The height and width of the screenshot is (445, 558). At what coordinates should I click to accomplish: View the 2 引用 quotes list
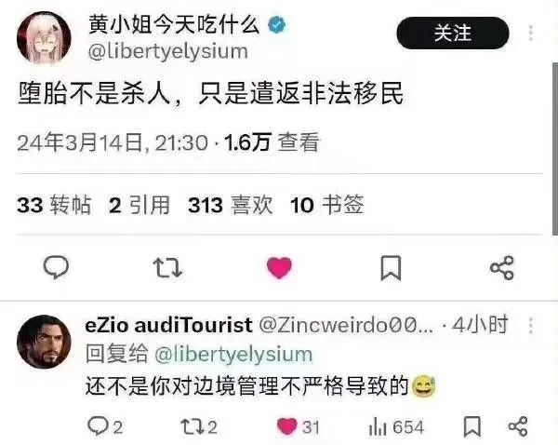pyautogui.click(x=139, y=205)
